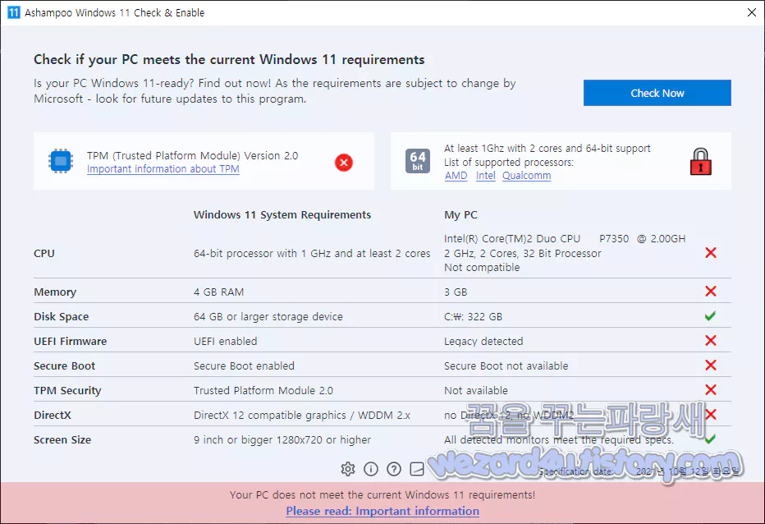Click '9 inch or bigger 1280x720 or higher'
This screenshot has width=765, height=524.
282,439
